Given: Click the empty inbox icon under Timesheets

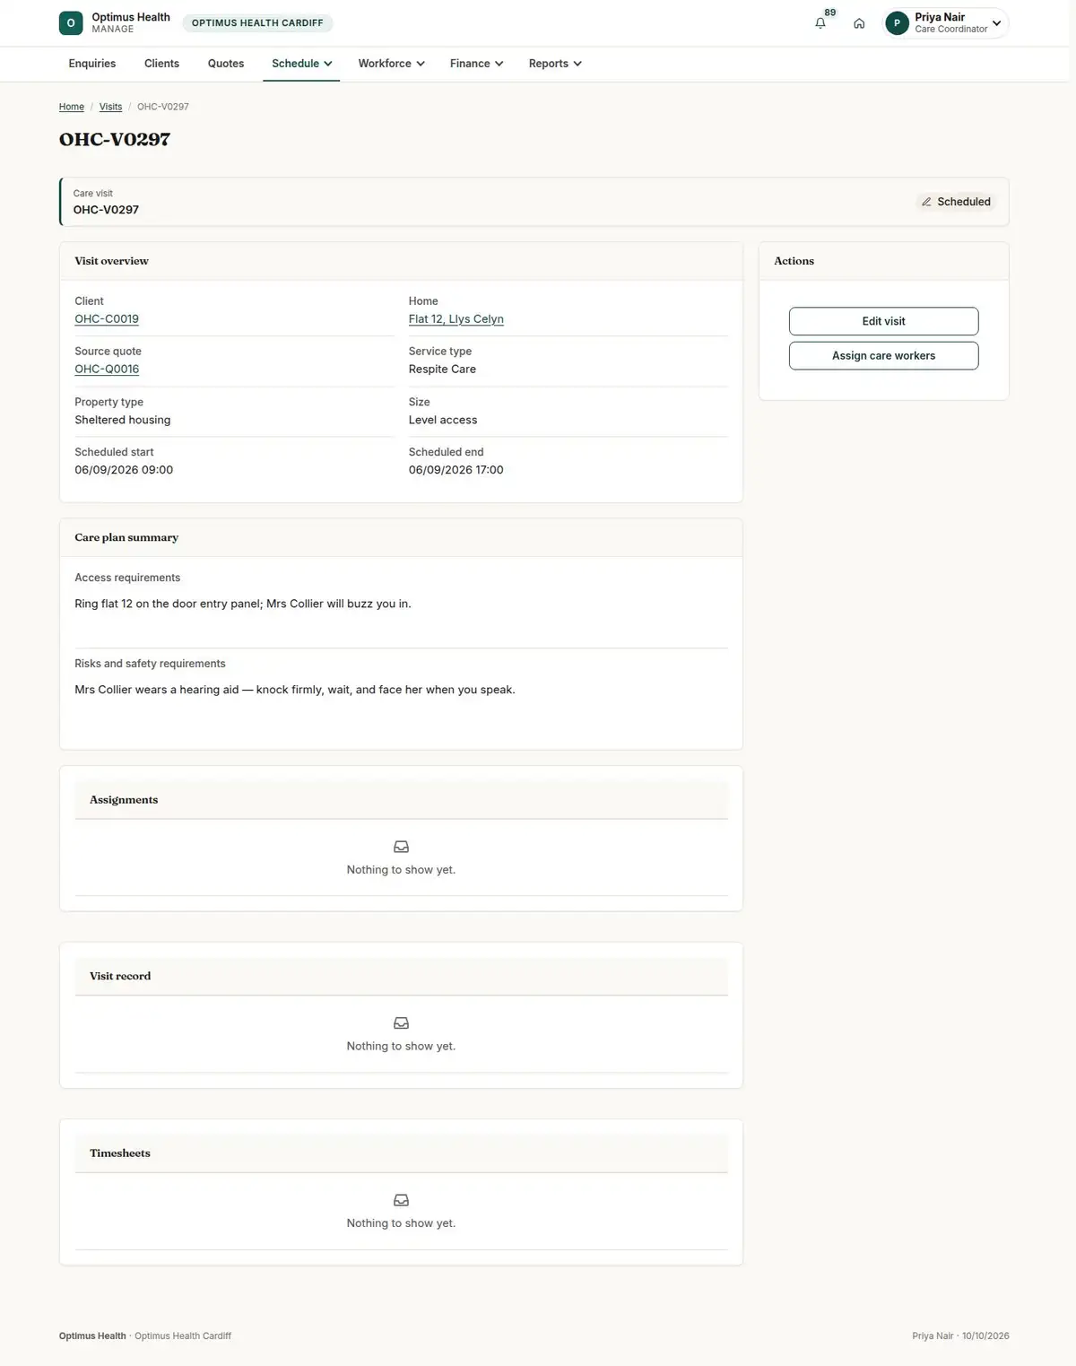Looking at the screenshot, I should [401, 1200].
